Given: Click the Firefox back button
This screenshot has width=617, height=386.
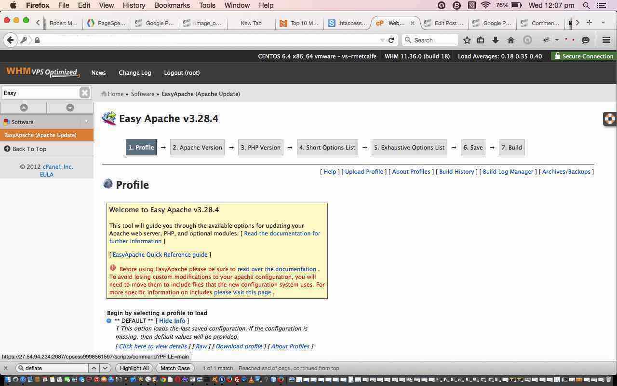Looking at the screenshot, I should click(x=11, y=40).
